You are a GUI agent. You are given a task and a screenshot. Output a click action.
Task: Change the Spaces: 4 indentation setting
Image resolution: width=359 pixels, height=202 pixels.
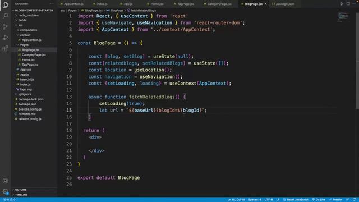point(255,200)
